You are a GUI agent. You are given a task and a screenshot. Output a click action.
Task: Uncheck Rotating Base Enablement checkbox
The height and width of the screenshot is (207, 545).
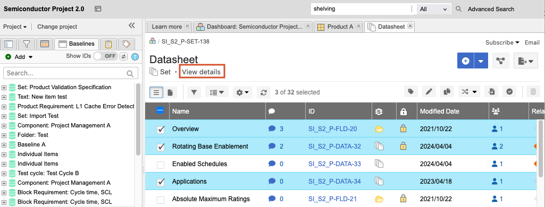point(161,147)
